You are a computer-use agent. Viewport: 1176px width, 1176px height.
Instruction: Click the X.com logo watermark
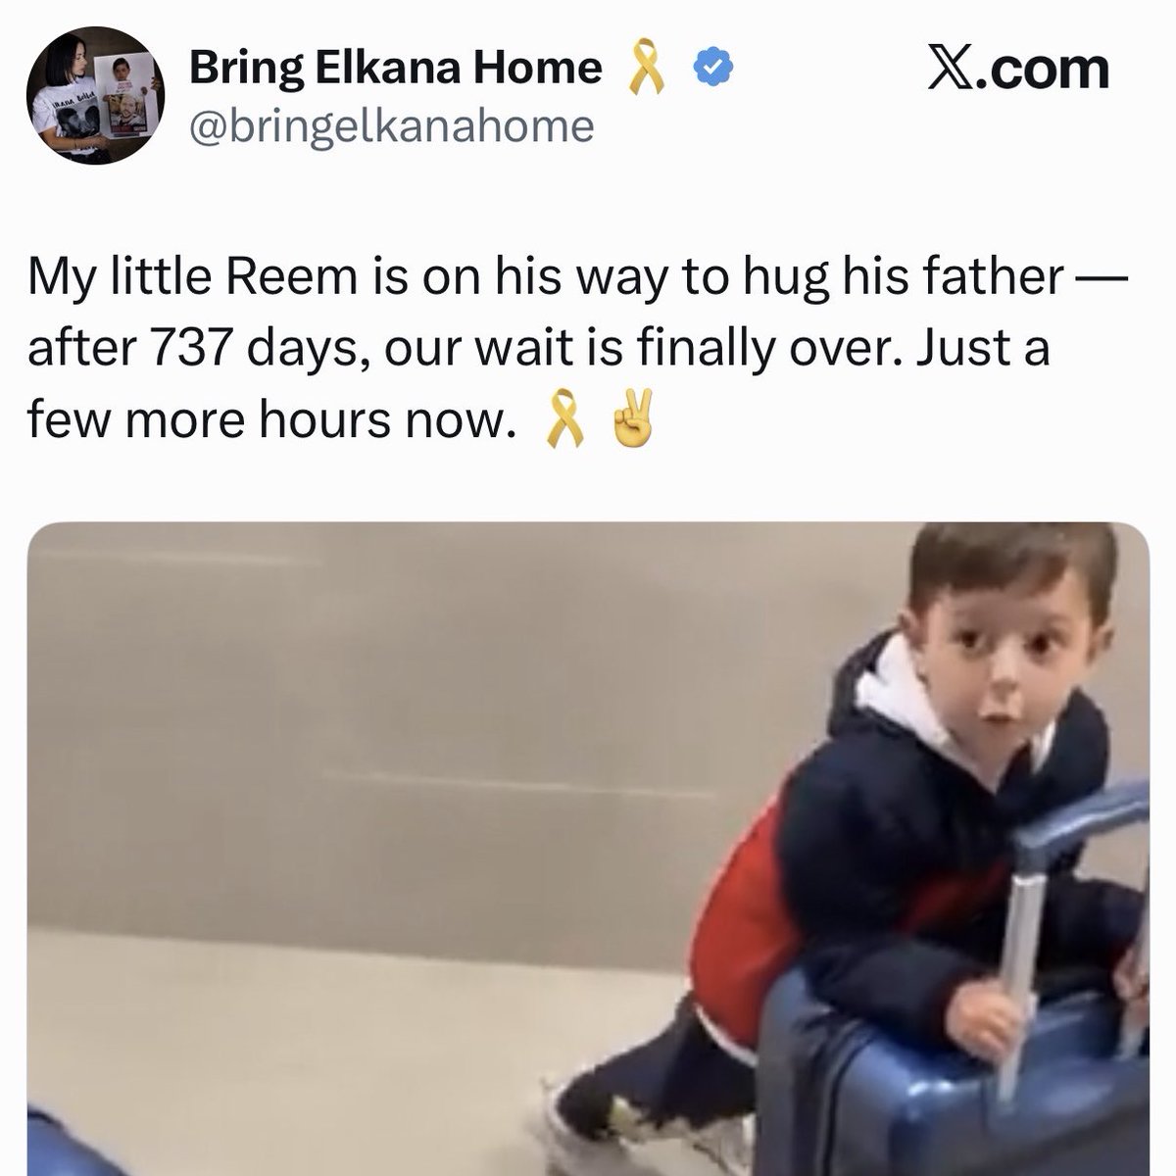tap(1018, 68)
